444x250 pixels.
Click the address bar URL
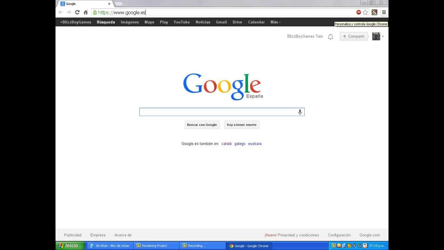(x=122, y=12)
